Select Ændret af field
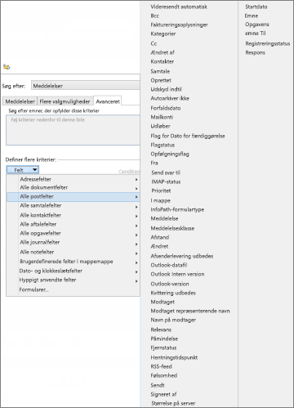Image resolution: width=294 pixels, height=408 pixels. tap(163, 52)
